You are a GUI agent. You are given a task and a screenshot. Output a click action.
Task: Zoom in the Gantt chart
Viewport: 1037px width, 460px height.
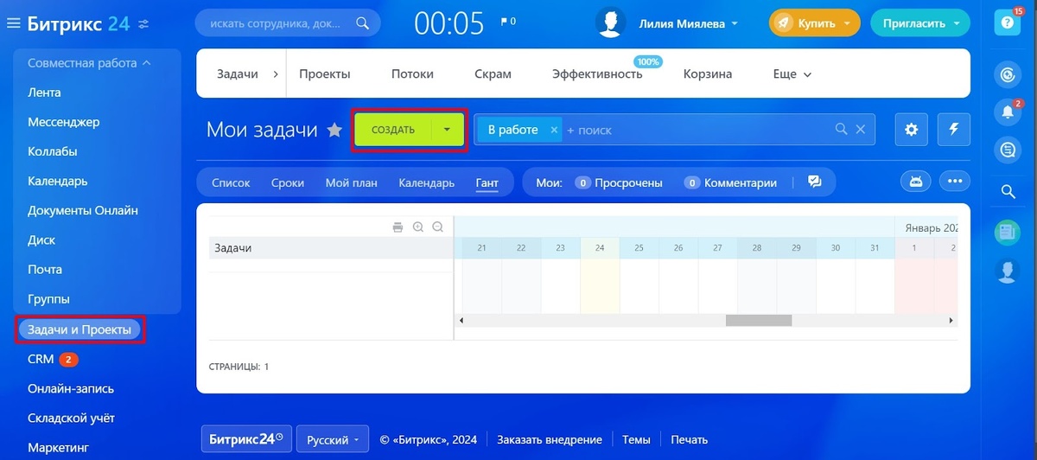(x=418, y=227)
